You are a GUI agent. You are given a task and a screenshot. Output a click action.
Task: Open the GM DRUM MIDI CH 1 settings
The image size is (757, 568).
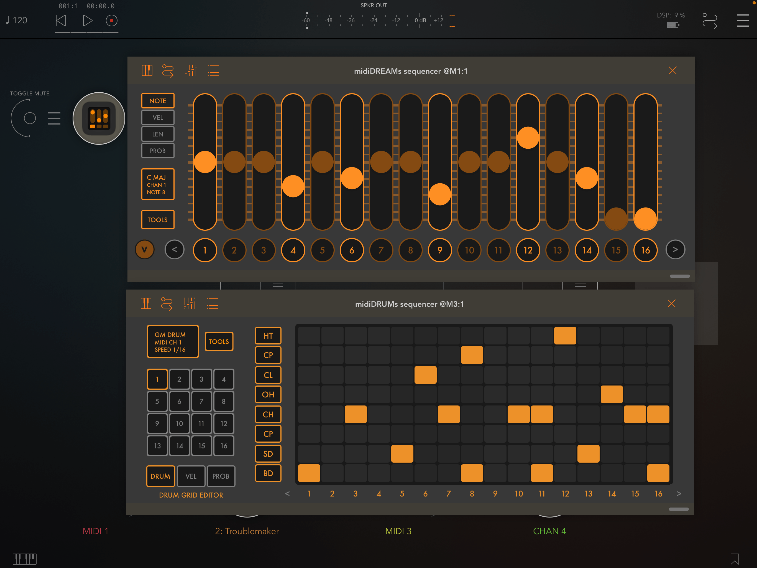point(172,341)
